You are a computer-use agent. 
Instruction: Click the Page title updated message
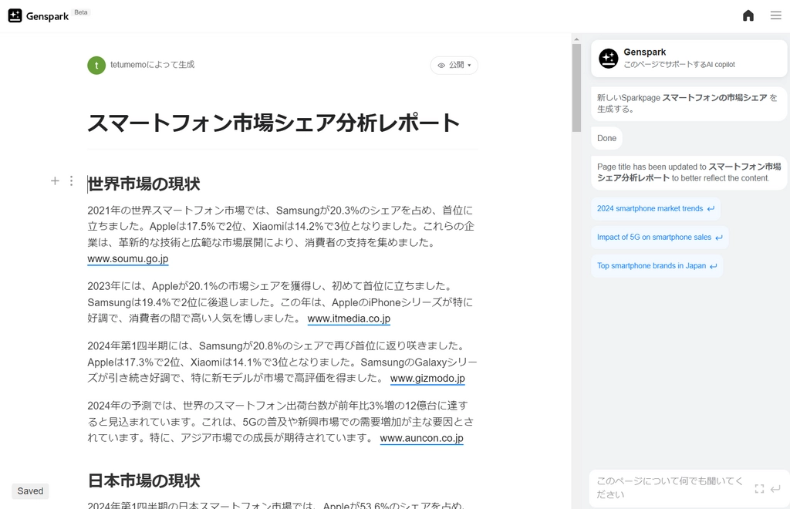pos(689,172)
